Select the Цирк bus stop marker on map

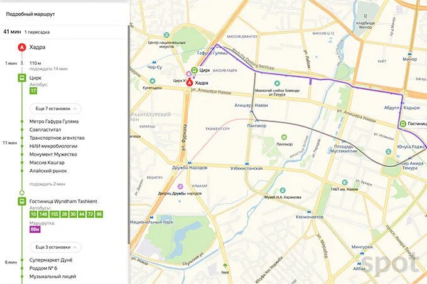coord(194,70)
